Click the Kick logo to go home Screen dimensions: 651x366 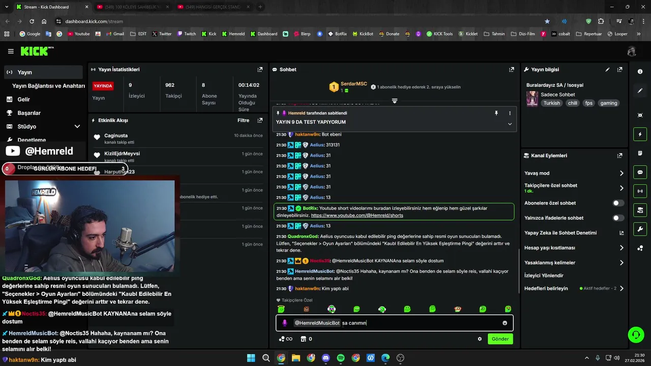(37, 51)
